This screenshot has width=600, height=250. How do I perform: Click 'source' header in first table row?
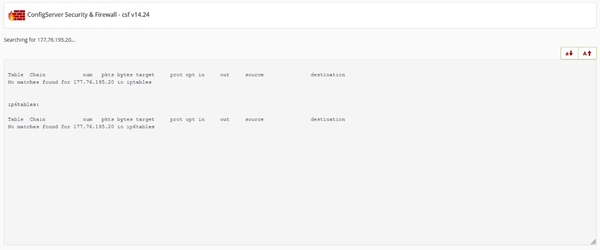[254, 75]
